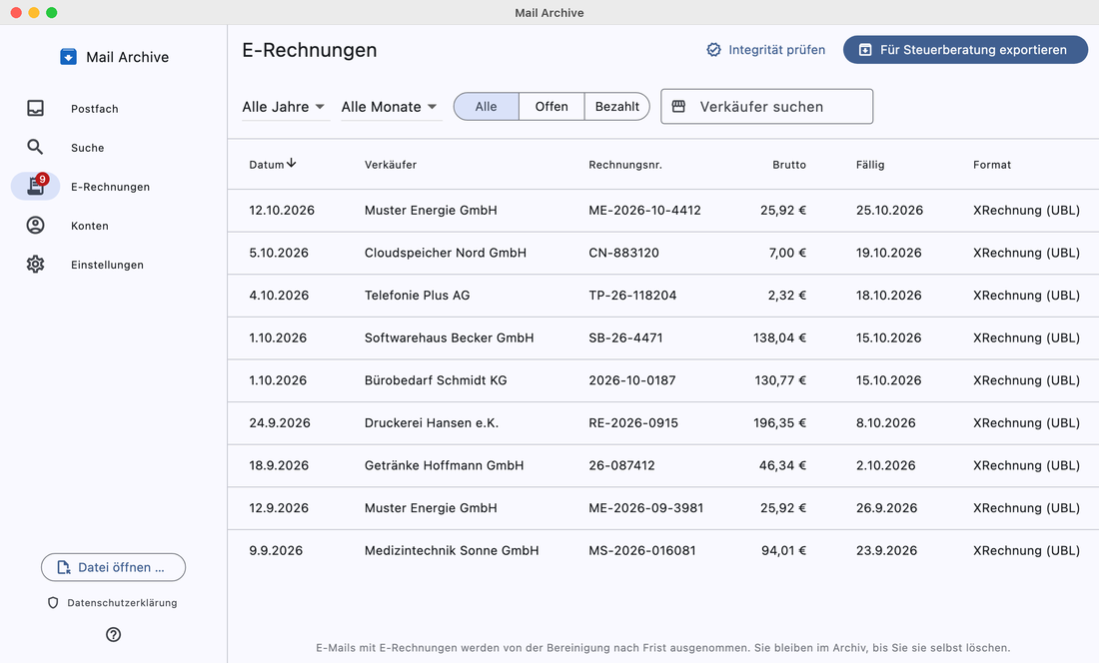Click Integrität prüfen button
Screen dimensions: 1099x663
(x=765, y=50)
